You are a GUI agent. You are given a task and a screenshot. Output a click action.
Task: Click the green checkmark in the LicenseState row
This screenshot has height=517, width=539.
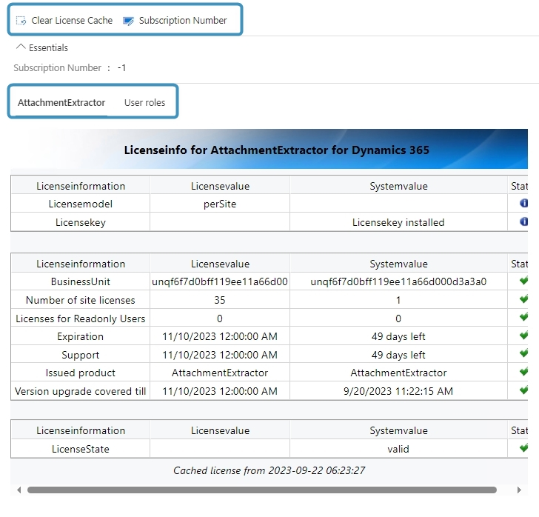[523, 448]
